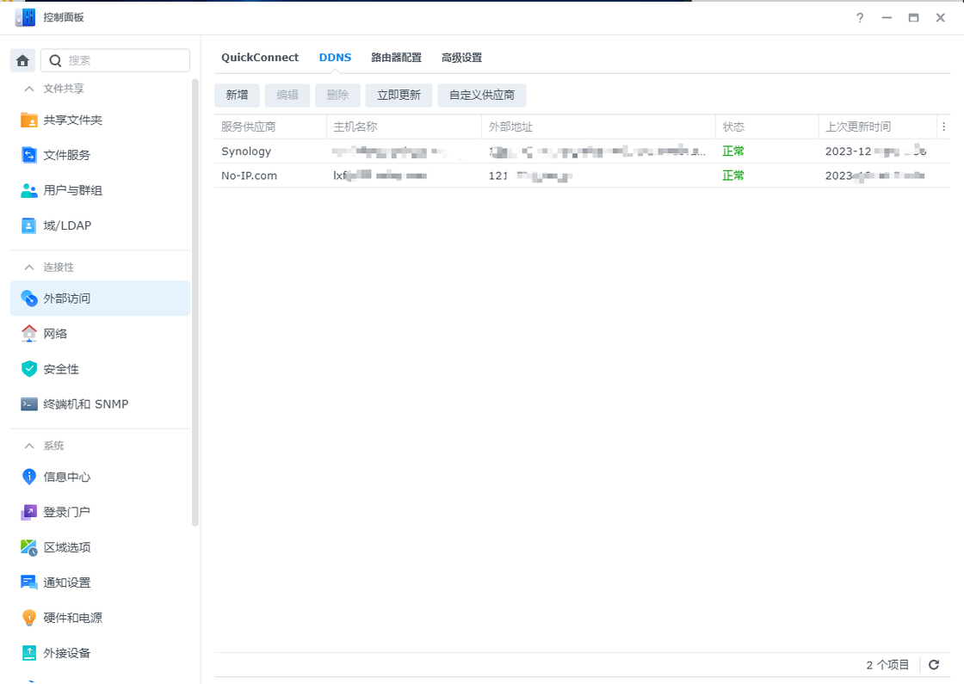
Task: Open the help question mark icon
Action: [x=859, y=18]
